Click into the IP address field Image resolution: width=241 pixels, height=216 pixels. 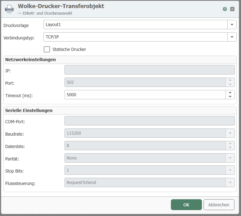(149, 70)
